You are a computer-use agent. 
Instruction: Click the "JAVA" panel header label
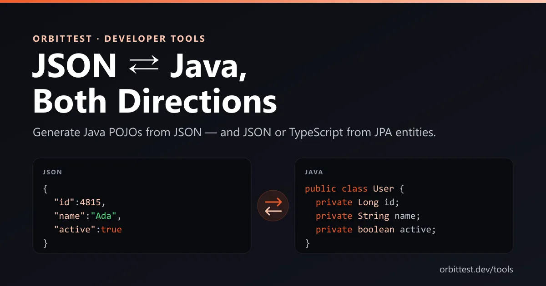pyautogui.click(x=314, y=173)
